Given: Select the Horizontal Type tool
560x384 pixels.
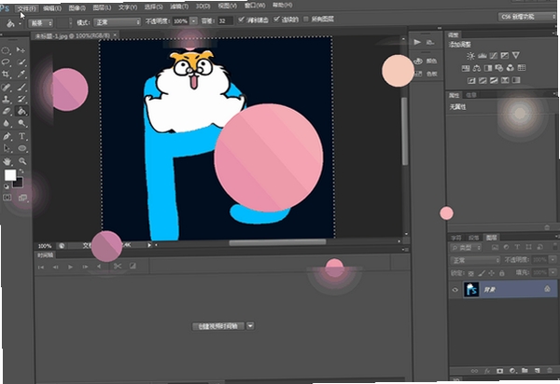Looking at the screenshot, I should coord(21,136).
